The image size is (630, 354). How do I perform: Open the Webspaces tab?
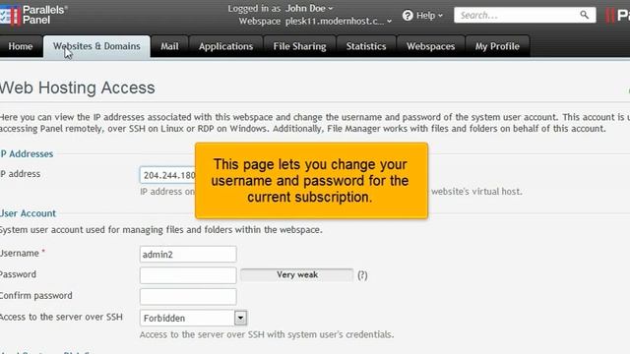[431, 46]
